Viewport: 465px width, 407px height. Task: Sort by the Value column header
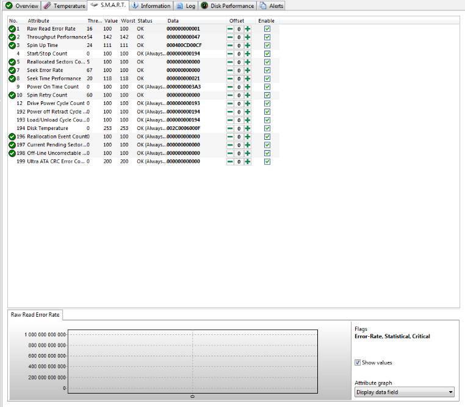(x=111, y=21)
